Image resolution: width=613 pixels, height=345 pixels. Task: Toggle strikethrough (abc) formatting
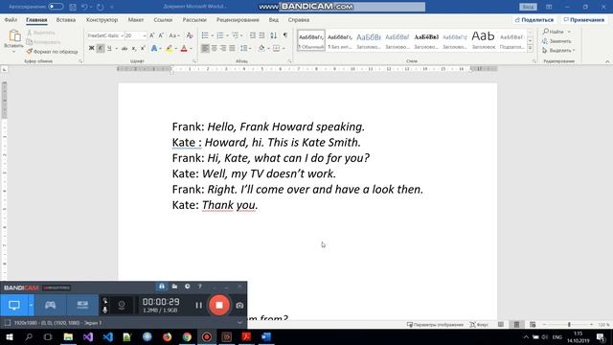click(x=125, y=48)
